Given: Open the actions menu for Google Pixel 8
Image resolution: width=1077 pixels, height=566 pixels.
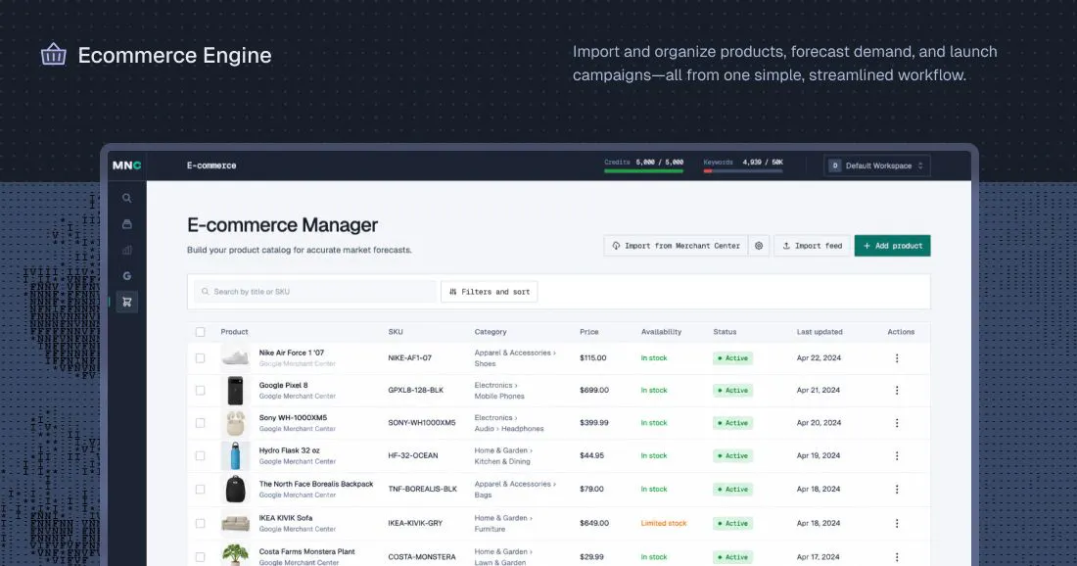Looking at the screenshot, I should (x=896, y=390).
